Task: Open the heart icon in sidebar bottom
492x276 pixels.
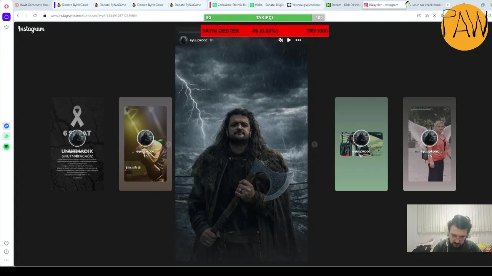Action: pos(6,243)
